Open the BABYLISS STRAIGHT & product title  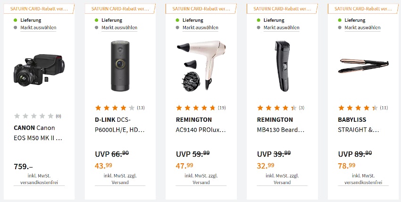(x=363, y=125)
